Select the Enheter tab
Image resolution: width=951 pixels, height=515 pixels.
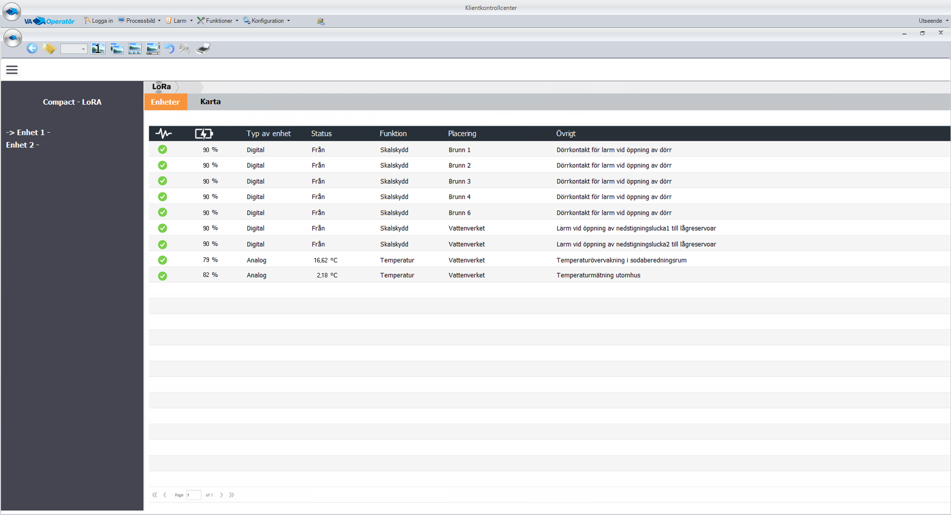(x=165, y=102)
